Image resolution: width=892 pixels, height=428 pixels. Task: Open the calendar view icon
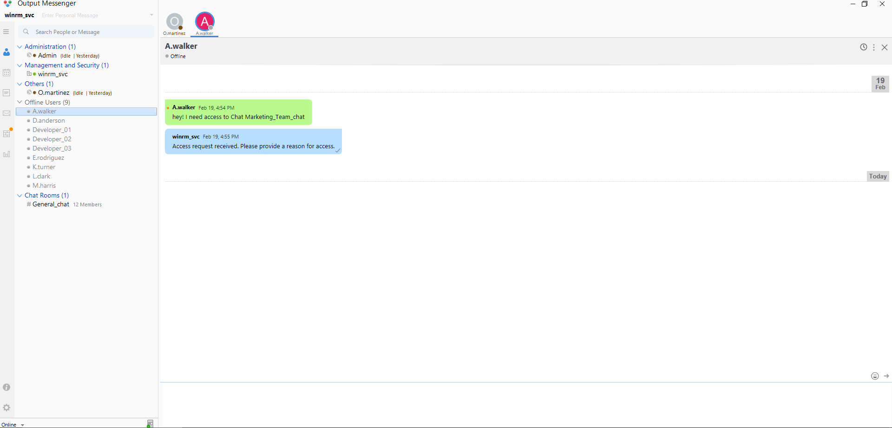click(7, 72)
